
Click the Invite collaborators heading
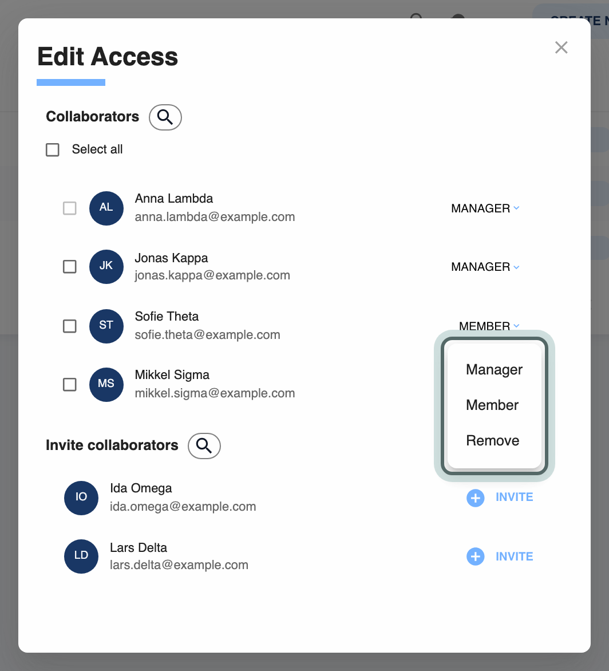112,445
